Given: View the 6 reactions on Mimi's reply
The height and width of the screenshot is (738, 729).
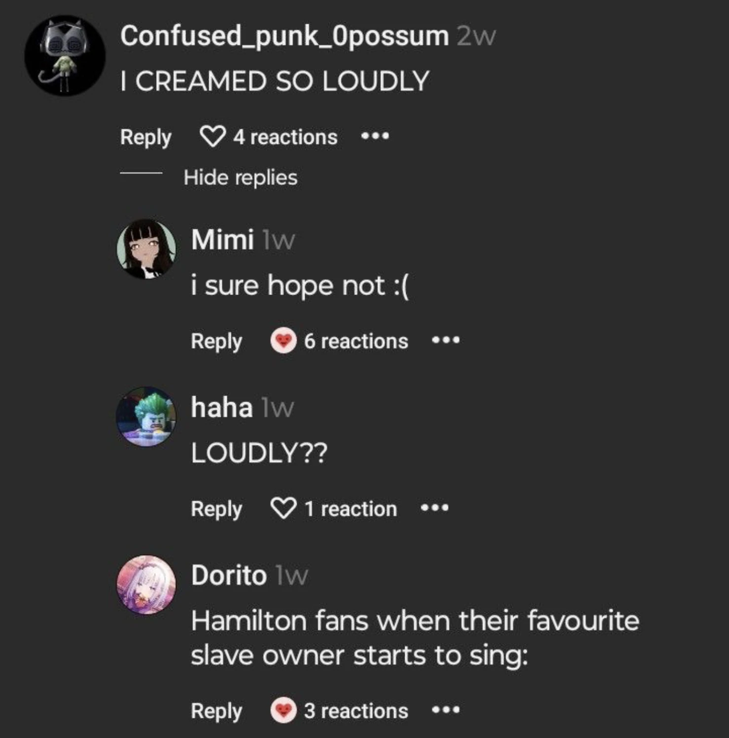Looking at the screenshot, I should tap(356, 340).
